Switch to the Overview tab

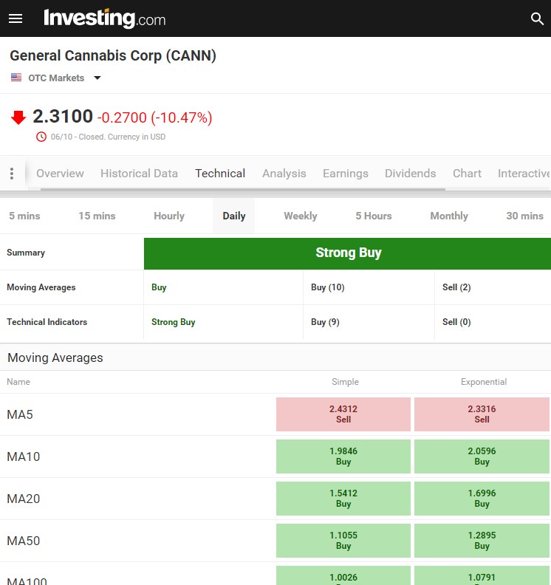point(60,174)
